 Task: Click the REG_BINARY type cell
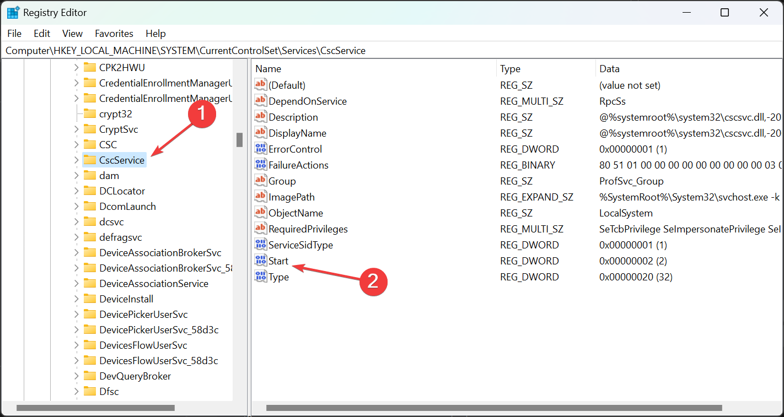[528, 165]
